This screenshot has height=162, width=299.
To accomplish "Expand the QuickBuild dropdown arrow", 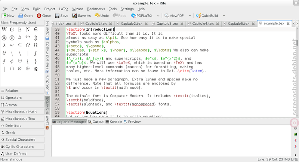I will tap(224, 16).
